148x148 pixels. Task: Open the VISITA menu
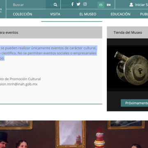coord(55,14)
